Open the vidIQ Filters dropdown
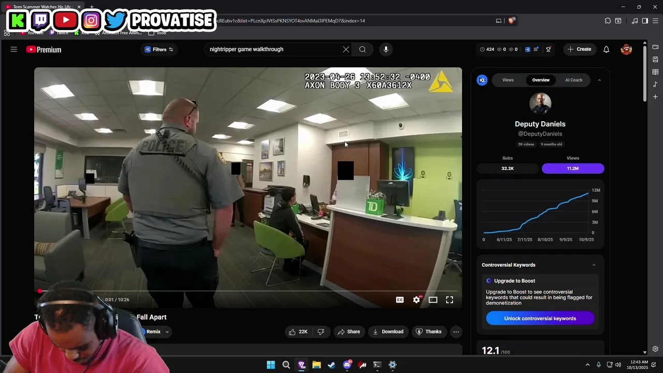 click(159, 49)
